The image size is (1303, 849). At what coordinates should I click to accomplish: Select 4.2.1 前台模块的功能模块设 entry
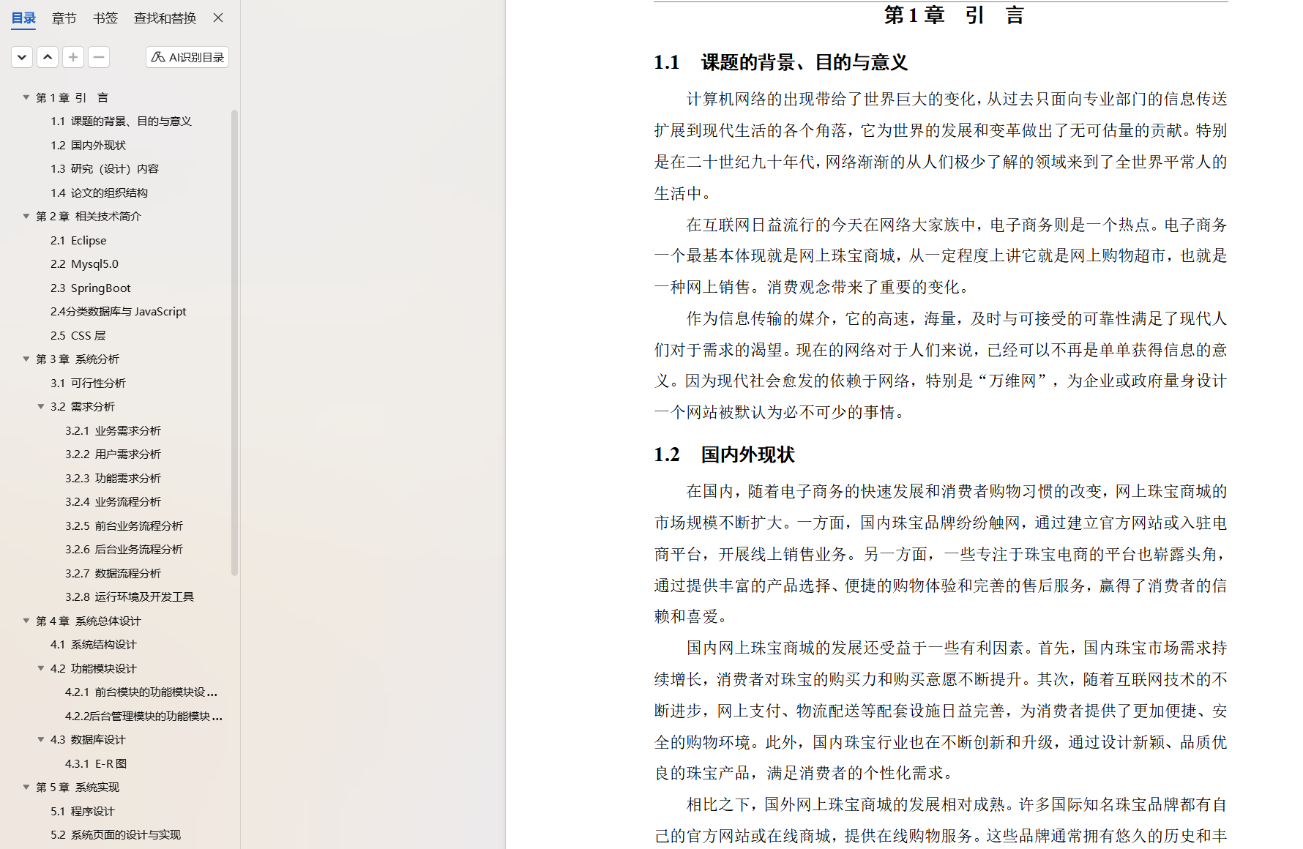141,692
